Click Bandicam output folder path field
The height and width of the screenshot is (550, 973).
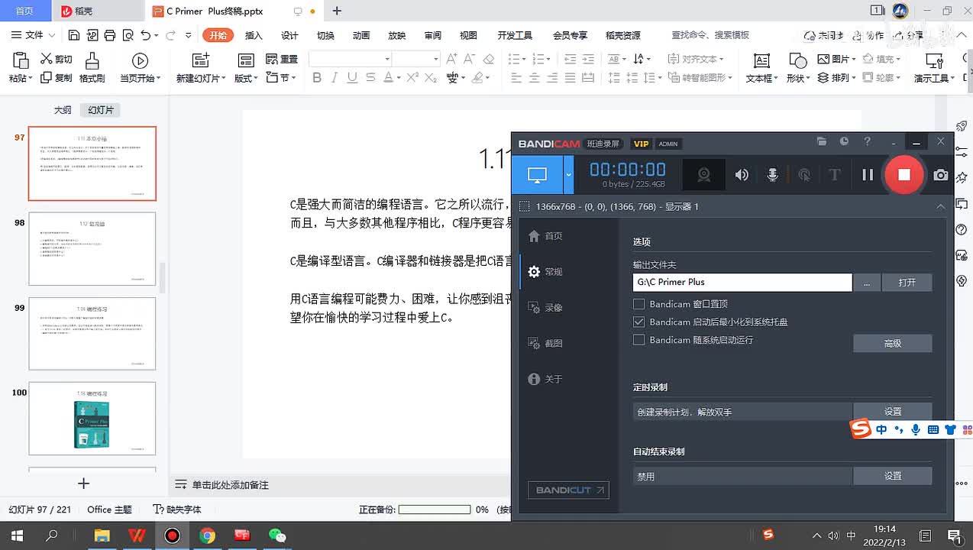point(742,282)
